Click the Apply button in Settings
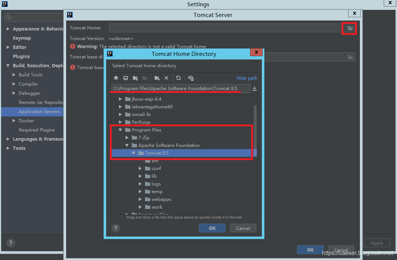The height and width of the screenshot is (260, 397). pos(377,243)
